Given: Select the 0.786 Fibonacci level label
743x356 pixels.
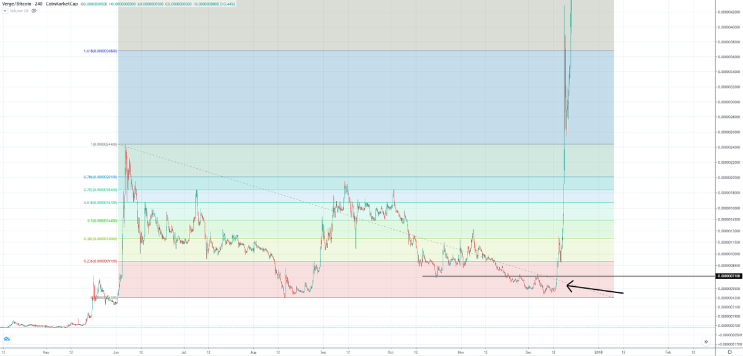Looking at the screenshot, I should point(100,177).
